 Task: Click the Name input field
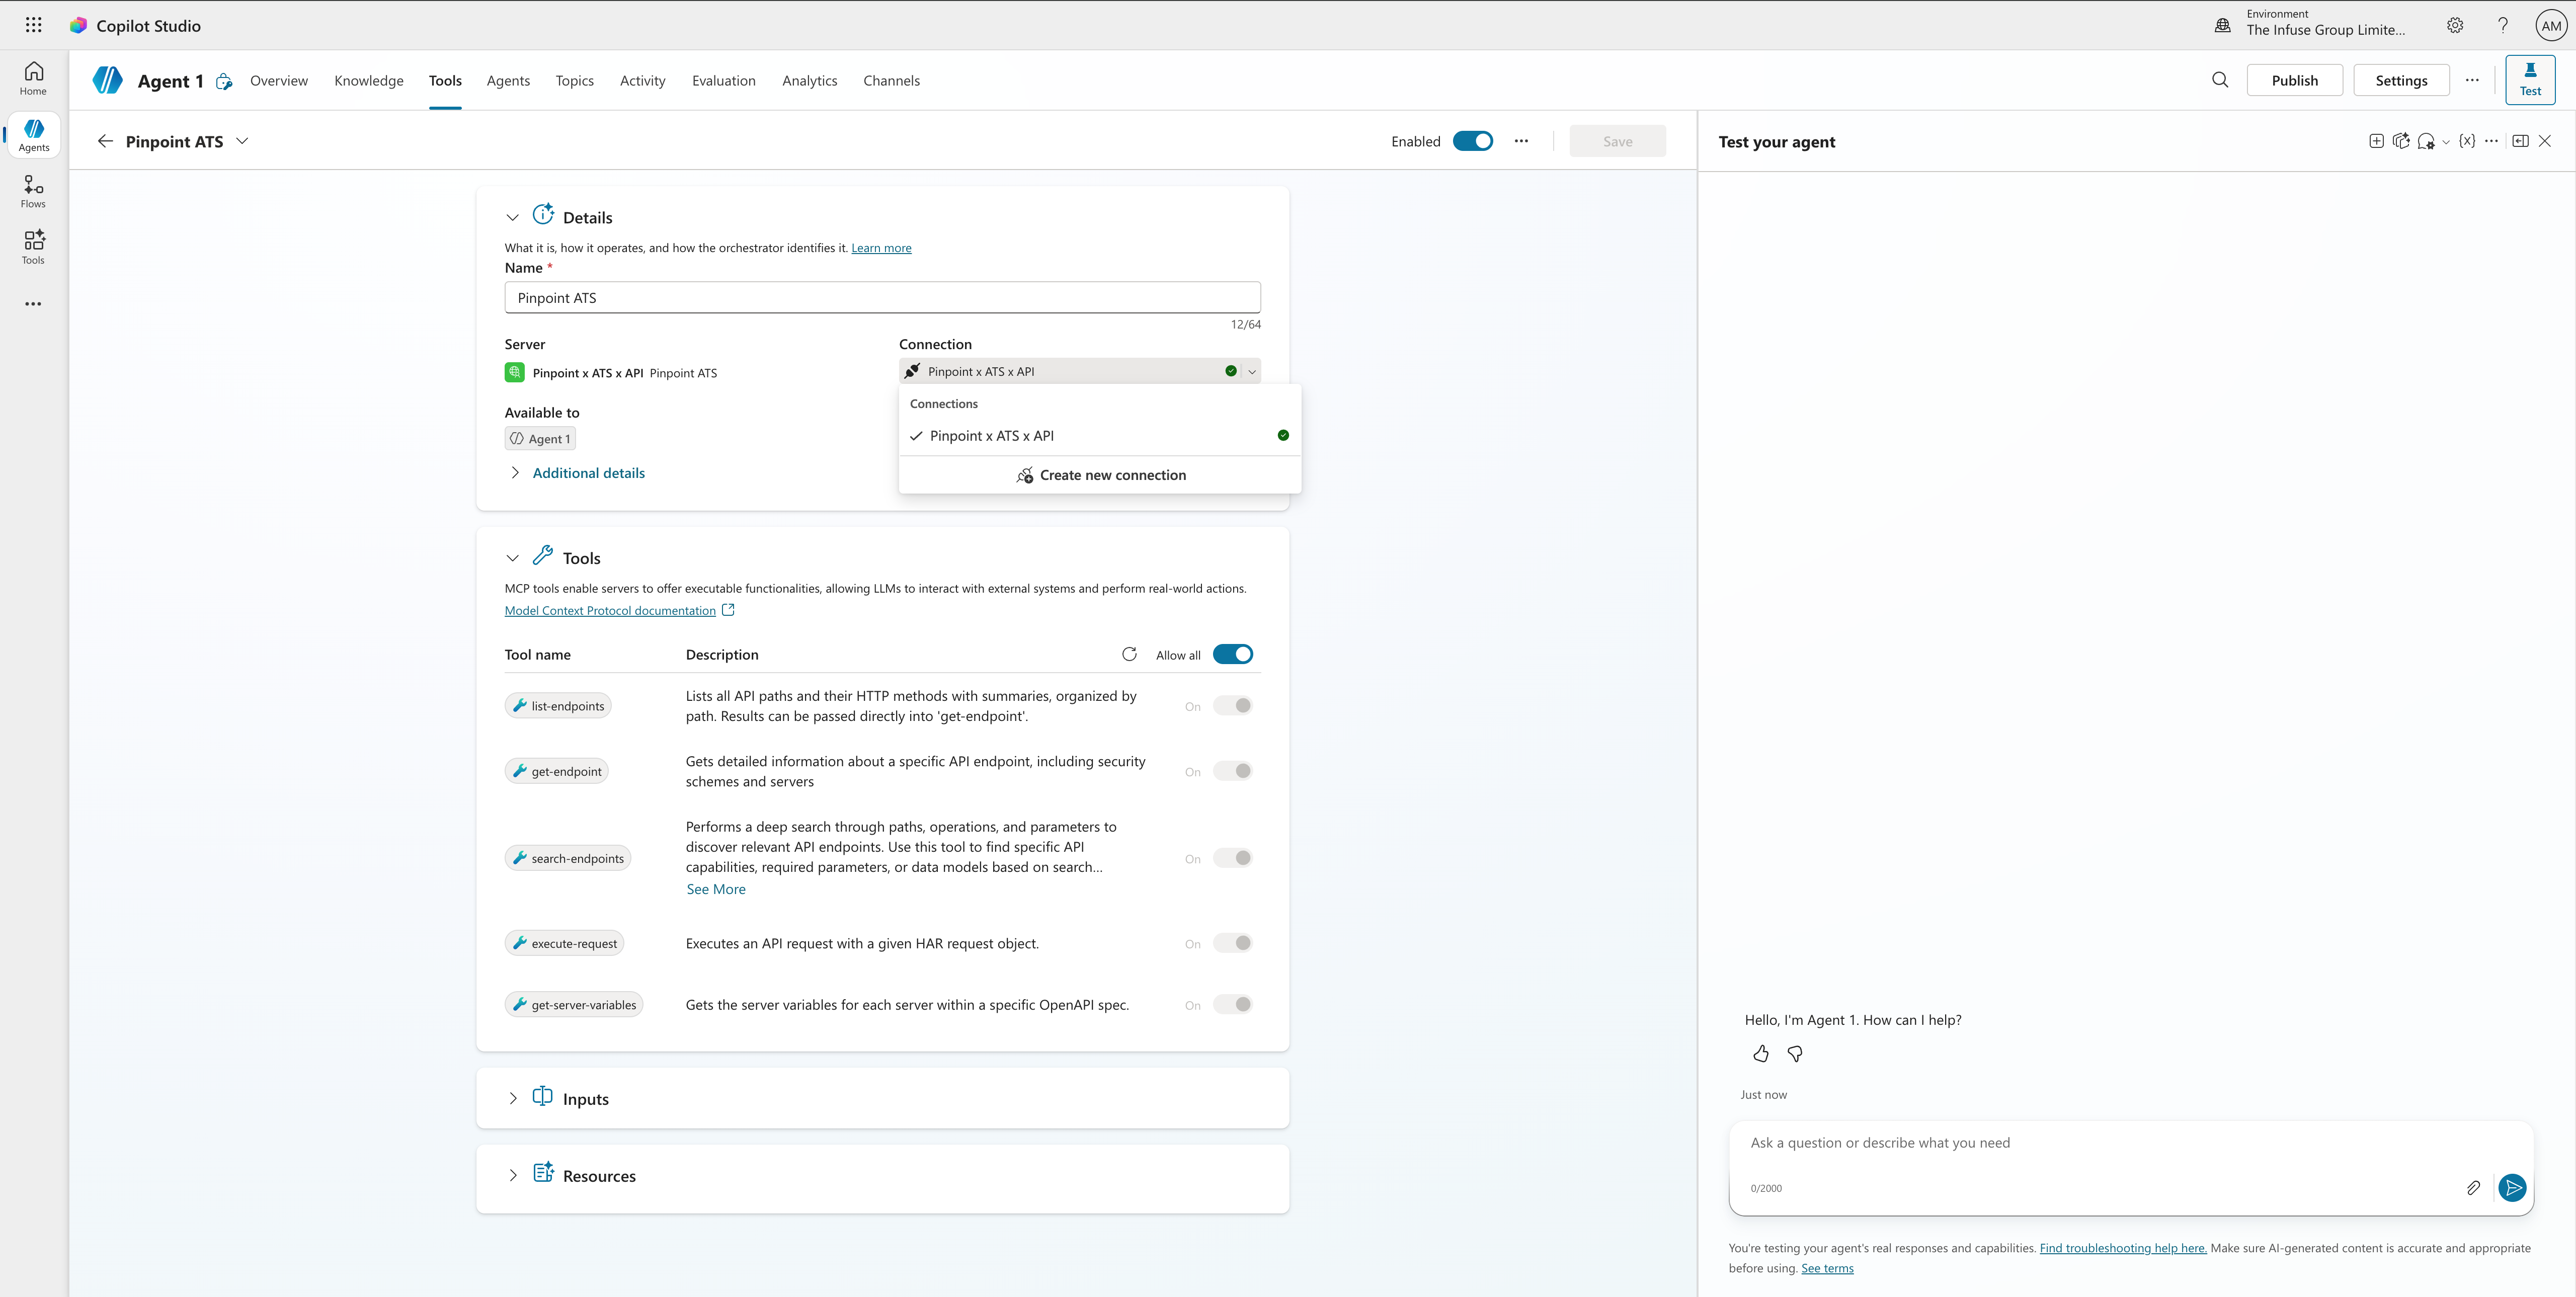click(x=883, y=298)
